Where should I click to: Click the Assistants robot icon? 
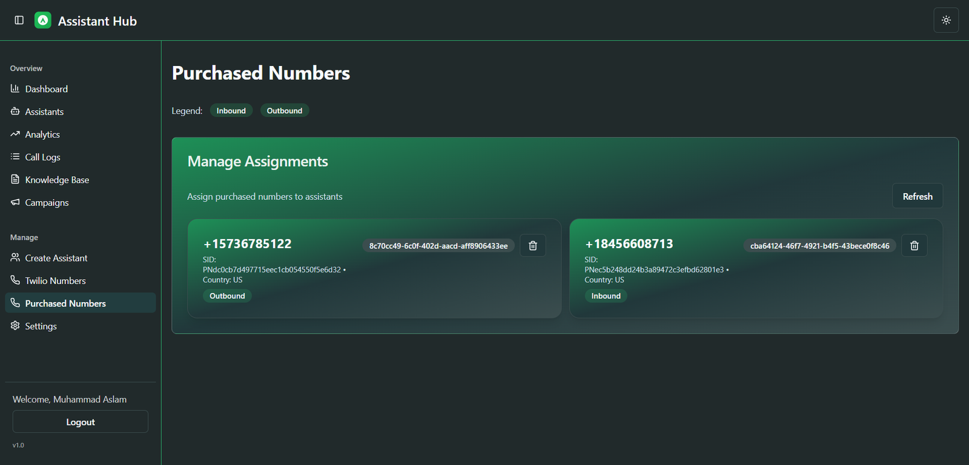point(15,111)
